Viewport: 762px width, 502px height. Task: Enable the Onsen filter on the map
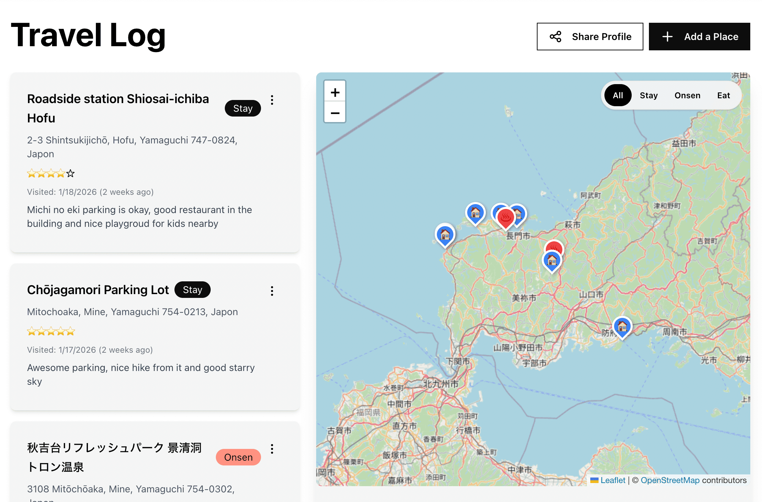pyautogui.click(x=687, y=95)
